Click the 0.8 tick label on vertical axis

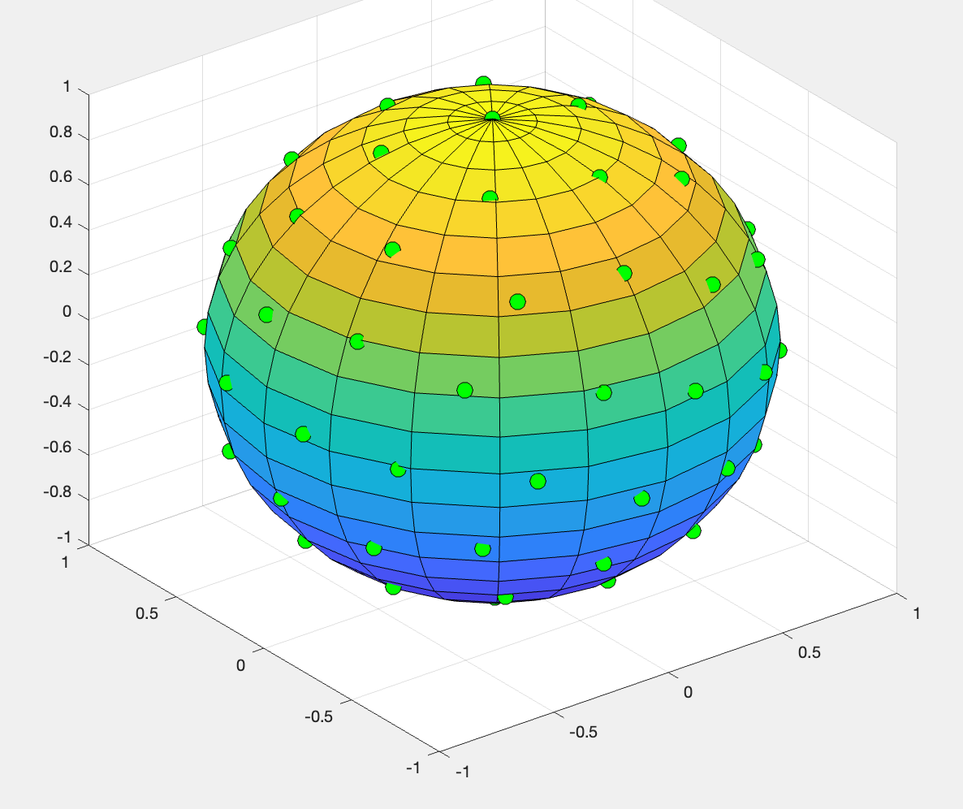[61, 132]
